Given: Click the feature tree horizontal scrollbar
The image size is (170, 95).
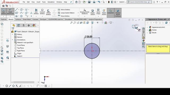Looking at the screenshot, I should [24, 82].
